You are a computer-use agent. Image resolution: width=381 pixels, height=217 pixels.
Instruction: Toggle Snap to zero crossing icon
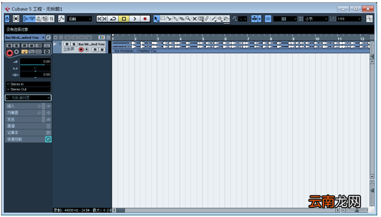pyautogui.click(x=235, y=18)
